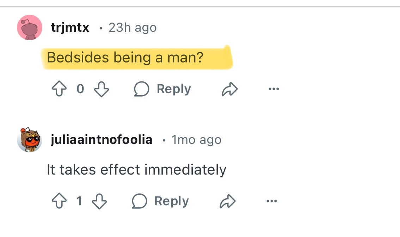Open more options for trjmtx's comment

coord(273,89)
